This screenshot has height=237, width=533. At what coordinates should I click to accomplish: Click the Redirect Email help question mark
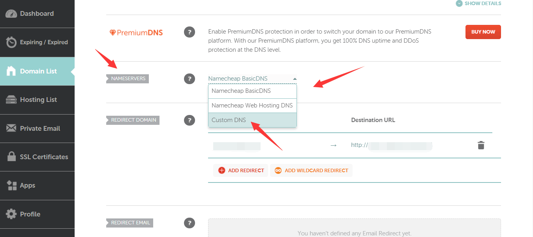point(190,223)
